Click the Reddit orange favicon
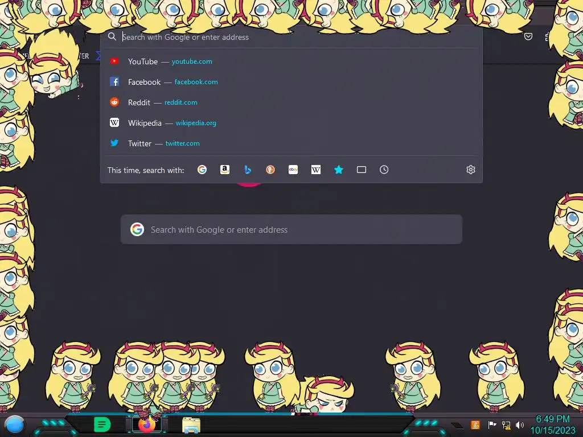Viewport: 583px width, 437px height. coord(114,102)
